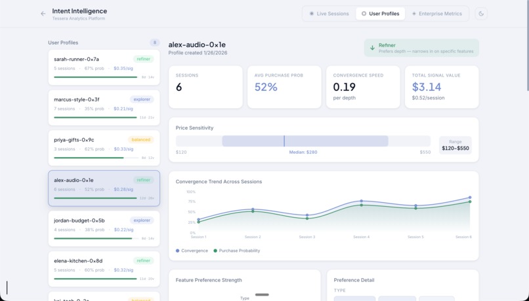This screenshot has height=301, width=529.
Task: Select the jordan-budget-0x5b profile card
Action: coord(104,228)
